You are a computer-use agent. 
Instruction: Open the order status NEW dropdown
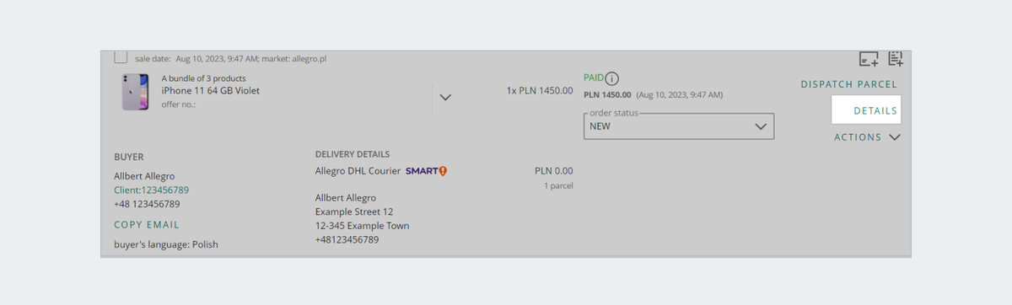679,126
